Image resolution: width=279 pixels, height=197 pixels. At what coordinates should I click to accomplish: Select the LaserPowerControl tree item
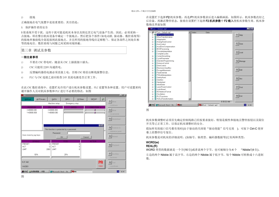[x=164, y=87]
